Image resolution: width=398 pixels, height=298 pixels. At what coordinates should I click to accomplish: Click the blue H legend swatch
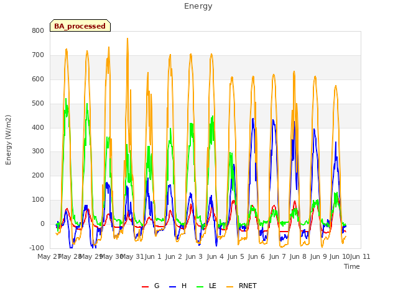(x=172, y=287)
